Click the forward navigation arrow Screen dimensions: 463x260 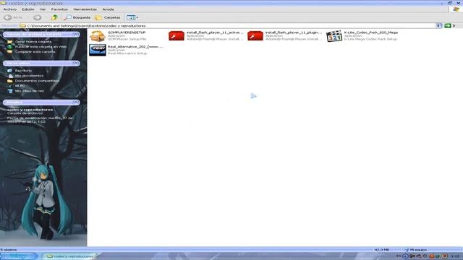[37, 17]
